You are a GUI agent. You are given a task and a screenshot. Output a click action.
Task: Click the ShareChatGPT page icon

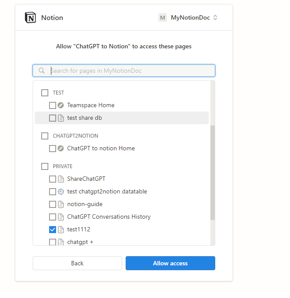61,179
